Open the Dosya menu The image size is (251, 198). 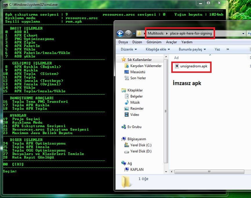coord(123,42)
